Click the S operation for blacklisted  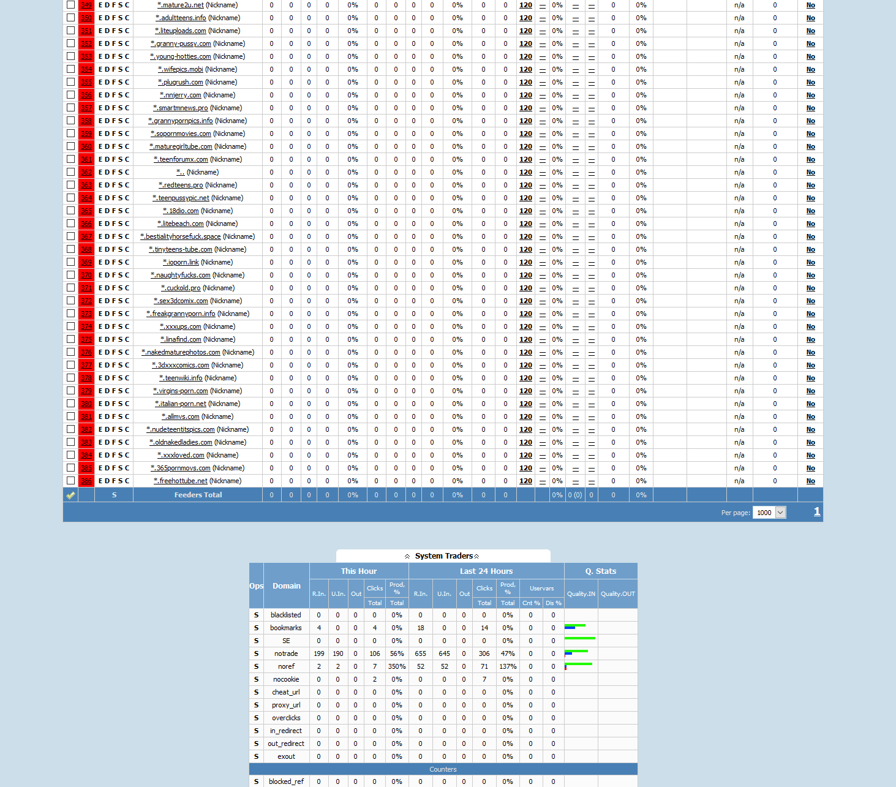coord(257,615)
